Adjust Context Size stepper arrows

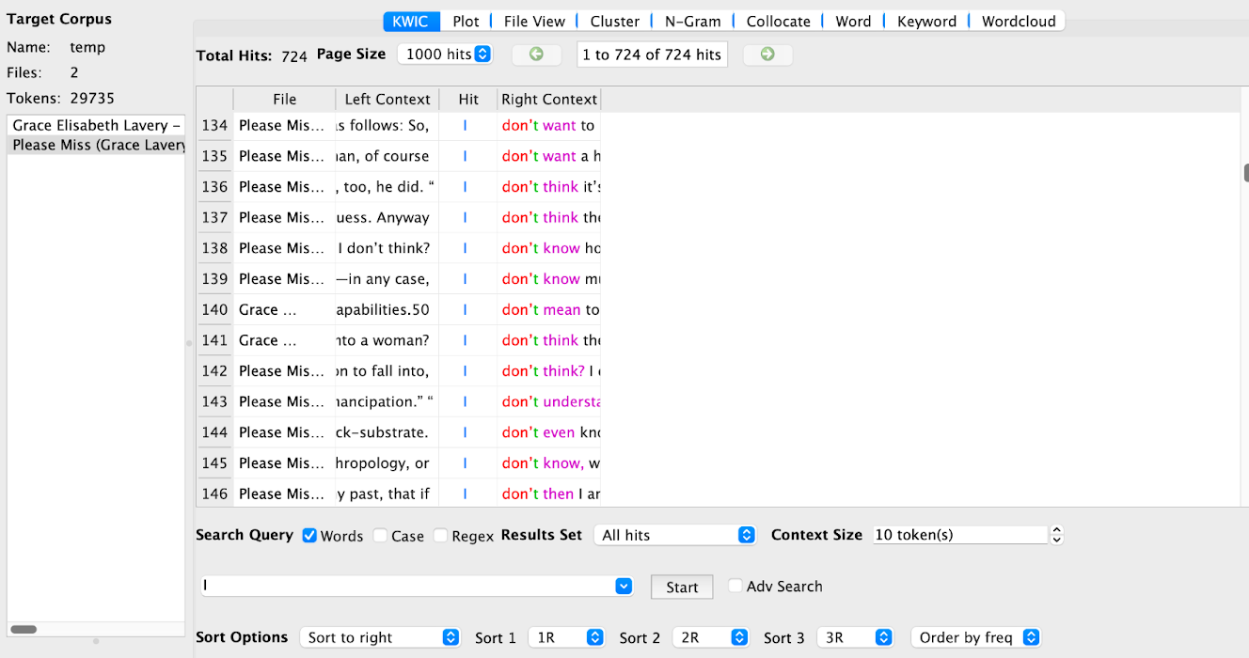pos(1056,535)
